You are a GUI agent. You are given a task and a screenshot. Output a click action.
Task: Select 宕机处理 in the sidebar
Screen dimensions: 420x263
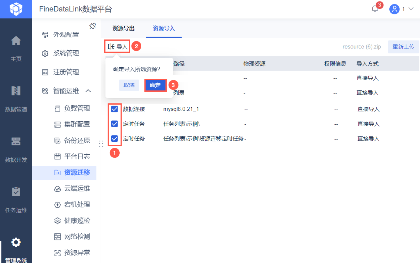pyautogui.click(x=77, y=205)
